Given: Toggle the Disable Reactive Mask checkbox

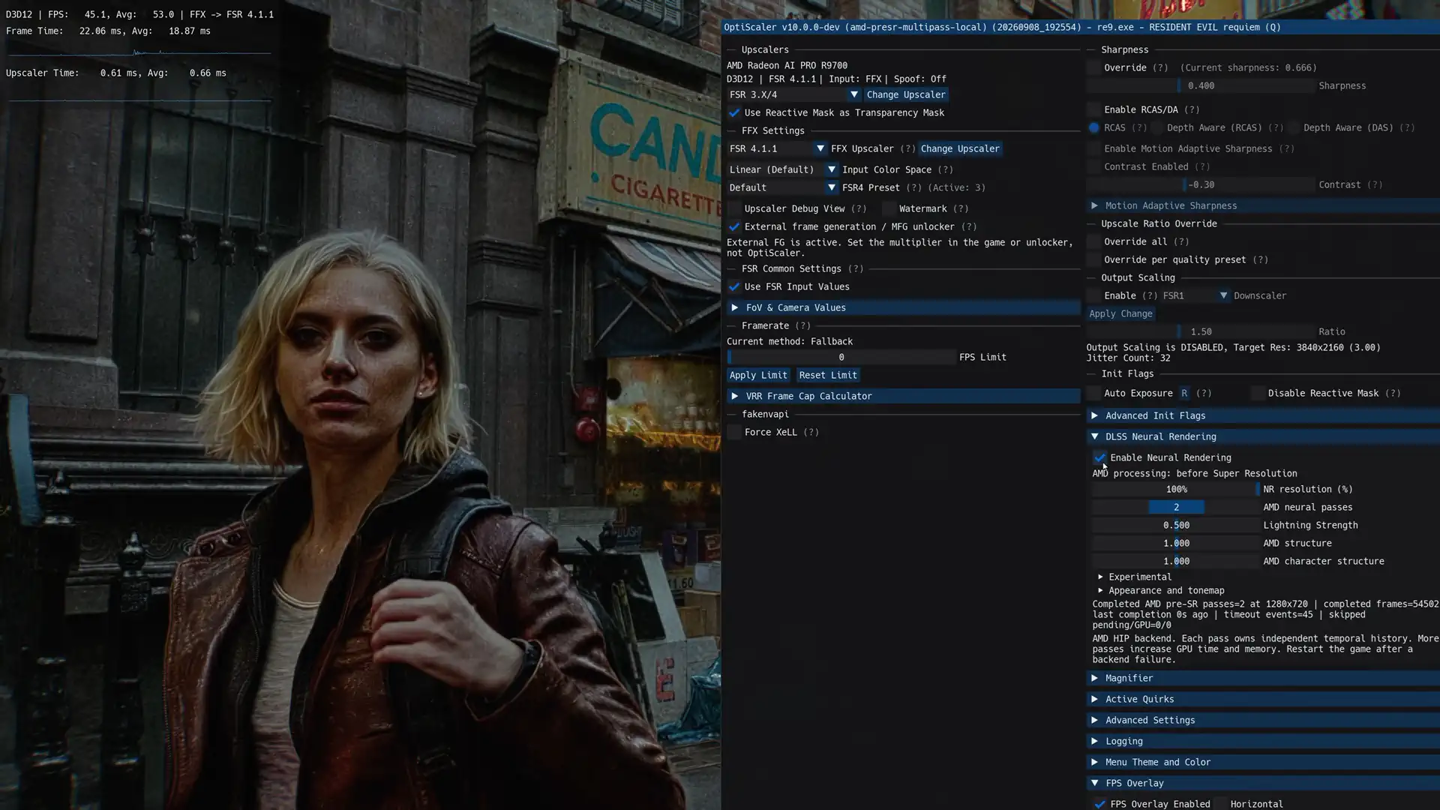Looking at the screenshot, I should (1258, 393).
